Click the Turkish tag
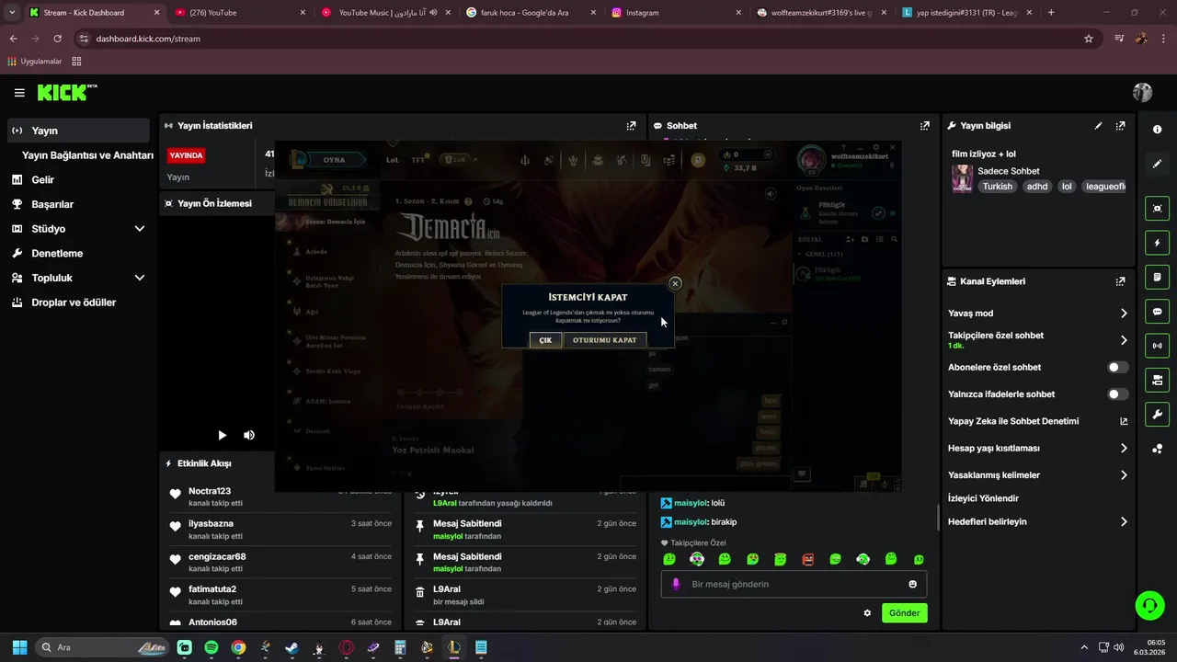 997,187
